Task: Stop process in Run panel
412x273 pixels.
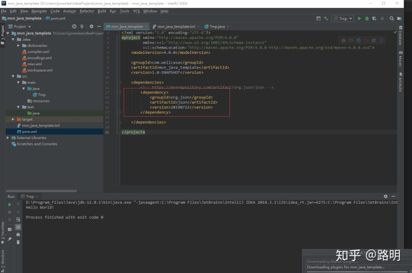Action: (10, 212)
